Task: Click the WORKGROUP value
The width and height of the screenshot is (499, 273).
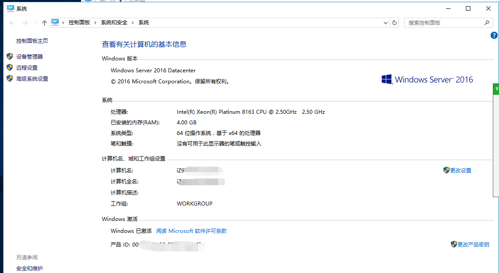Action: [x=194, y=204]
